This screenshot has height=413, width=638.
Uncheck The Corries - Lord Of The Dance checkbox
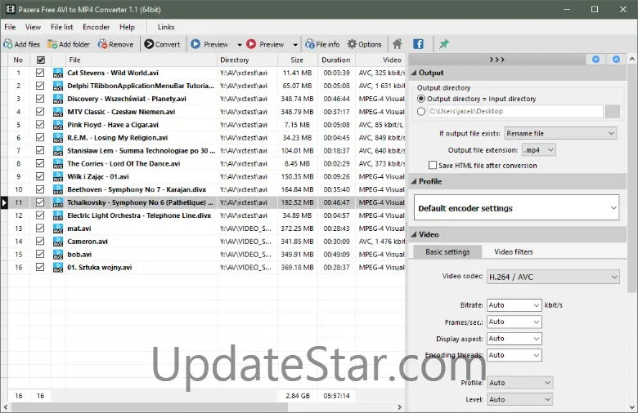[x=40, y=163]
